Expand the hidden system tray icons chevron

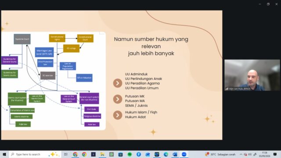coord(241,154)
